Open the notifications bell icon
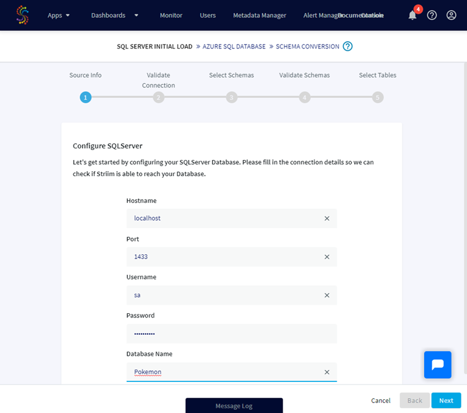This screenshot has height=413, width=467. [x=412, y=15]
